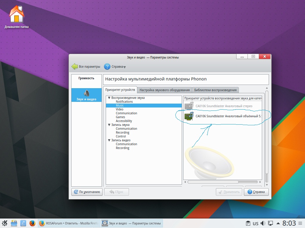This screenshot has width=305, height=228.
Task: Open the Домашняя папка desktop icon
Action: pyautogui.click(x=17, y=17)
